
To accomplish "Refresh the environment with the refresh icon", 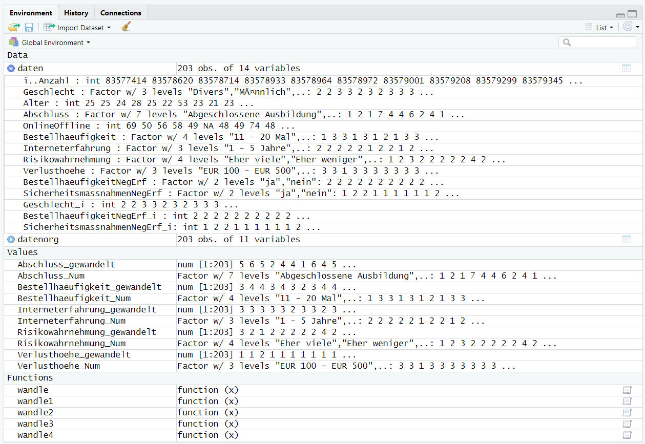I will point(628,27).
